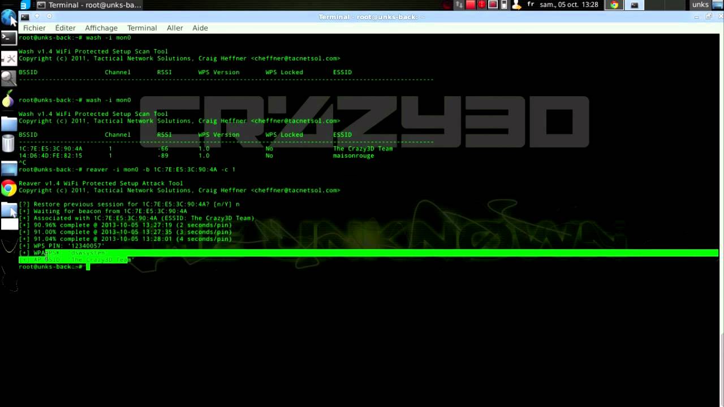
Task: Open the Éditer menu
Action: coord(65,28)
